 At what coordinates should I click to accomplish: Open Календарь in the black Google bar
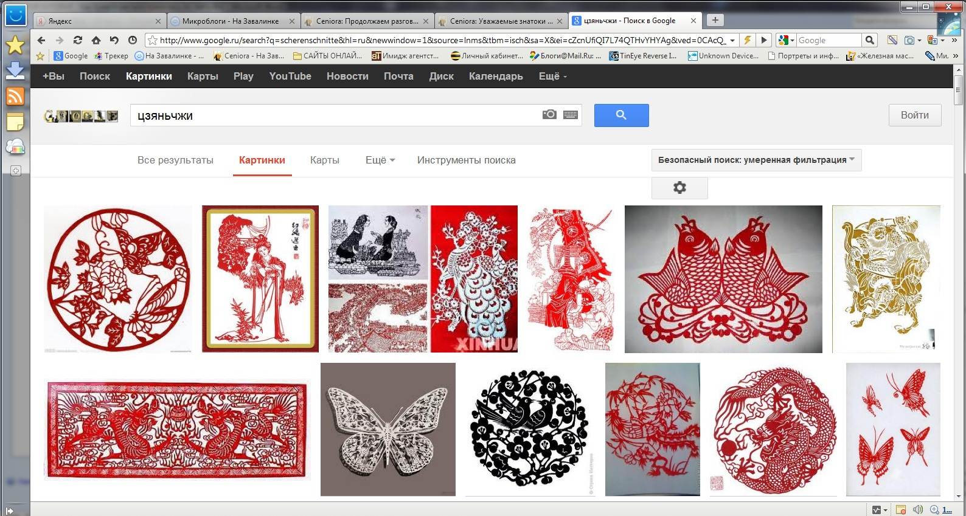click(x=495, y=76)
